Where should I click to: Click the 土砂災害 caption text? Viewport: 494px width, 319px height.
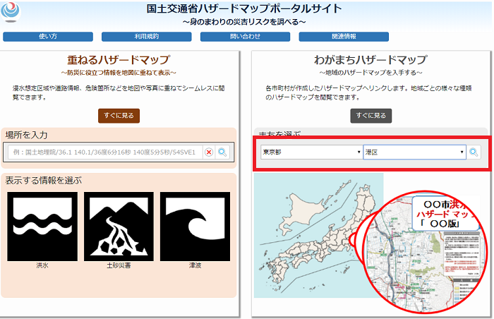[x=119, y=265]
